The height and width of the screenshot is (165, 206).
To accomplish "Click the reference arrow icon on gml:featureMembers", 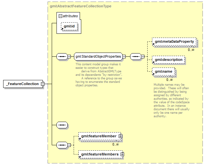I will point(80,157).
